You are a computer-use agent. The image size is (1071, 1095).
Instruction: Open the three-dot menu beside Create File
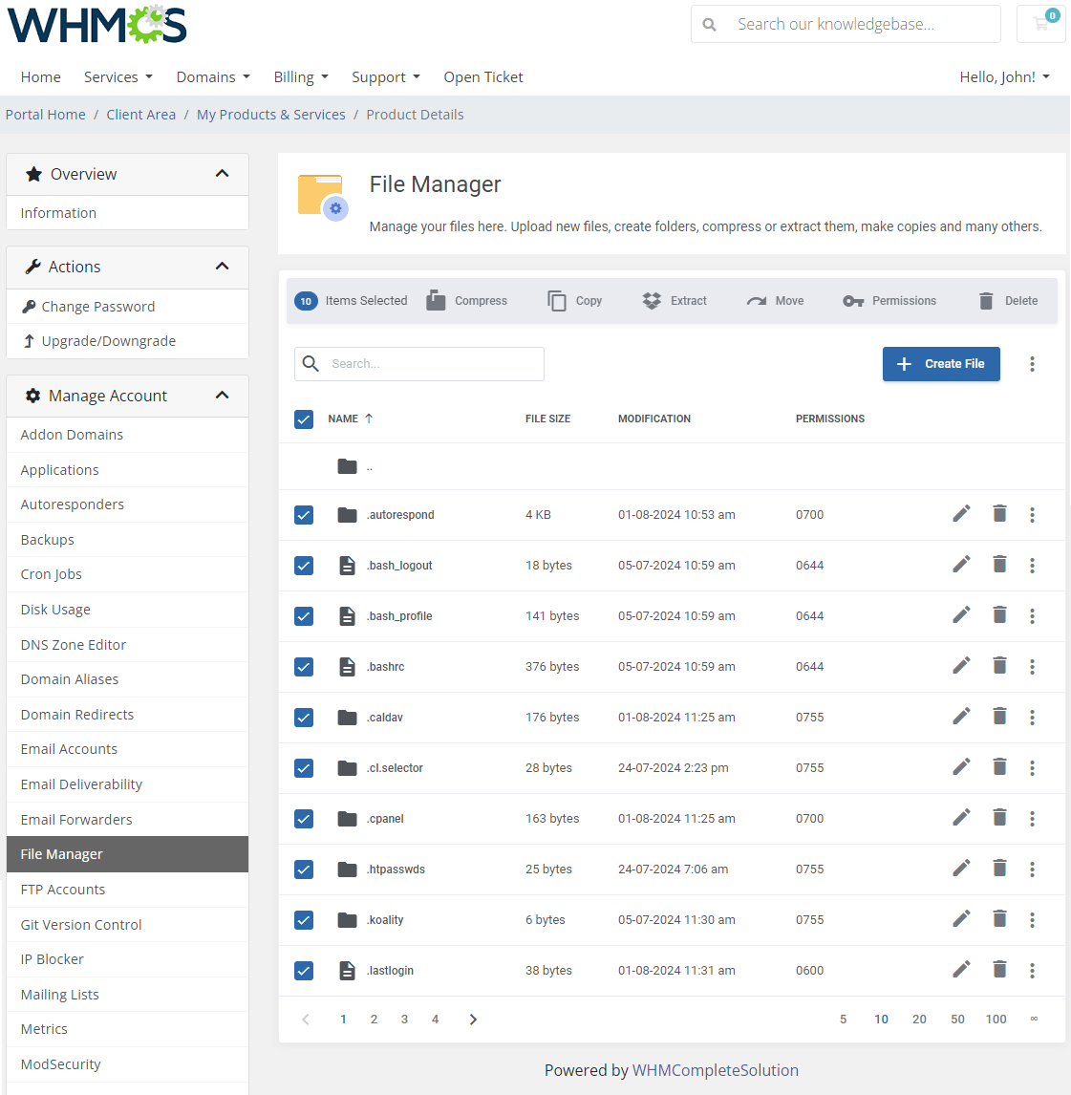(1032, 364)
